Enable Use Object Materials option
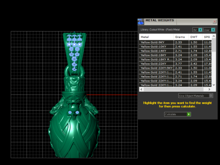The width and height of the screenshot is (220, 165). coord(196,96)
